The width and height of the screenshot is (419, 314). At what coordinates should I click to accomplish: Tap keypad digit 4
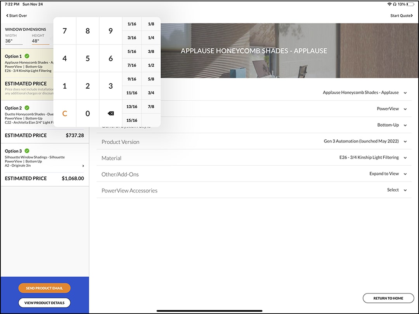point(65,58)
